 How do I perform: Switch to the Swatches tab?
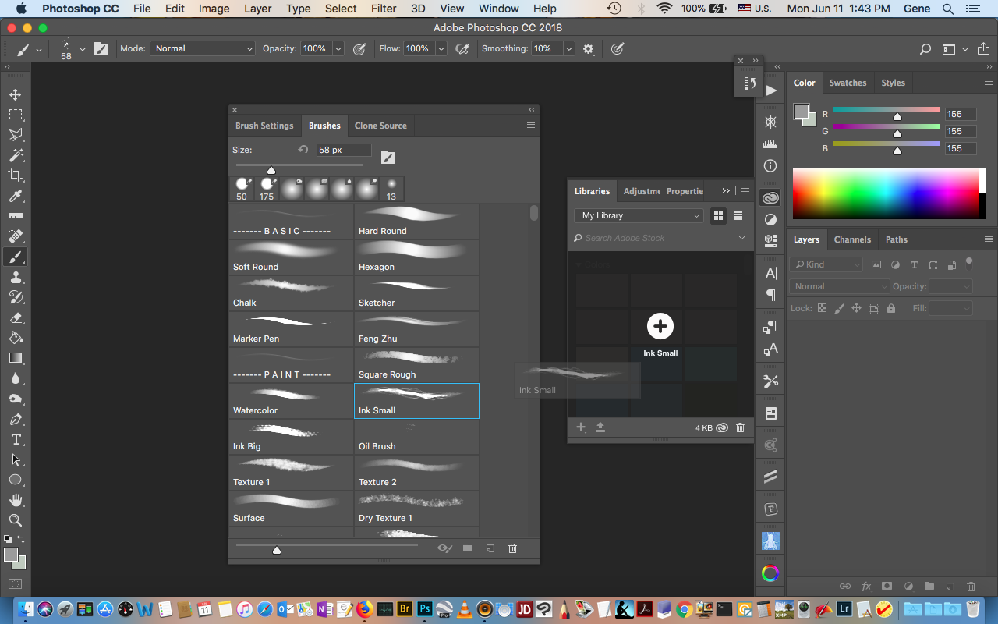pos(848,83)
